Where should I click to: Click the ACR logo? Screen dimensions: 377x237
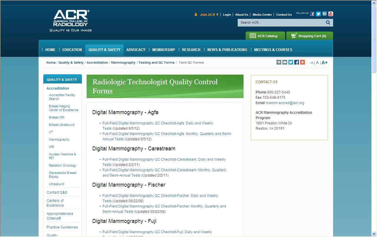pos(71,21)
